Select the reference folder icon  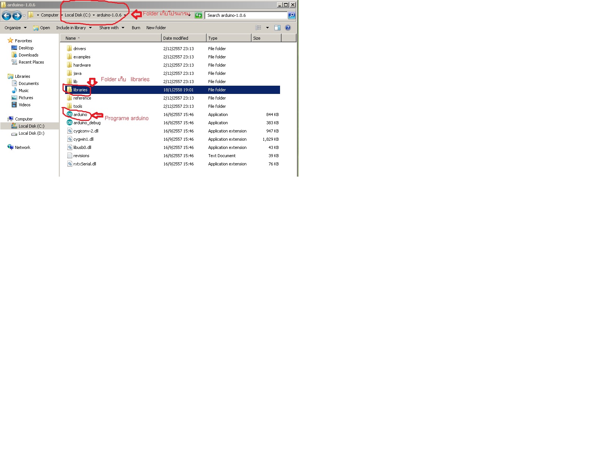69,98
